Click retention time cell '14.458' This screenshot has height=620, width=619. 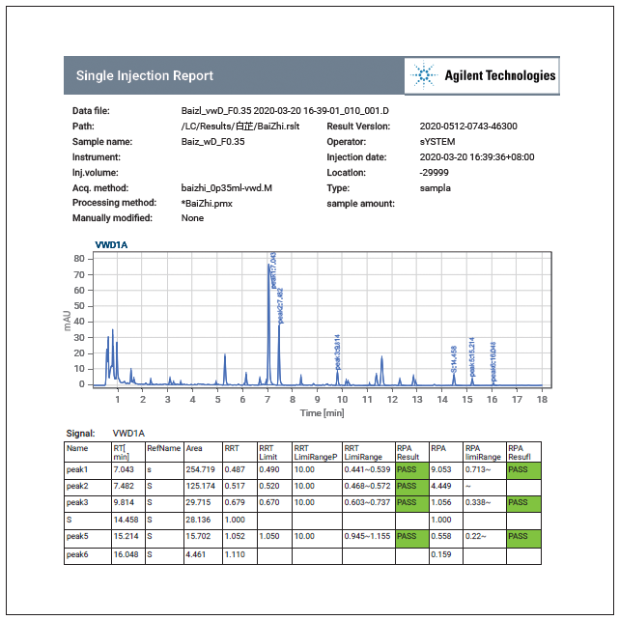click(x=126, y=520)
